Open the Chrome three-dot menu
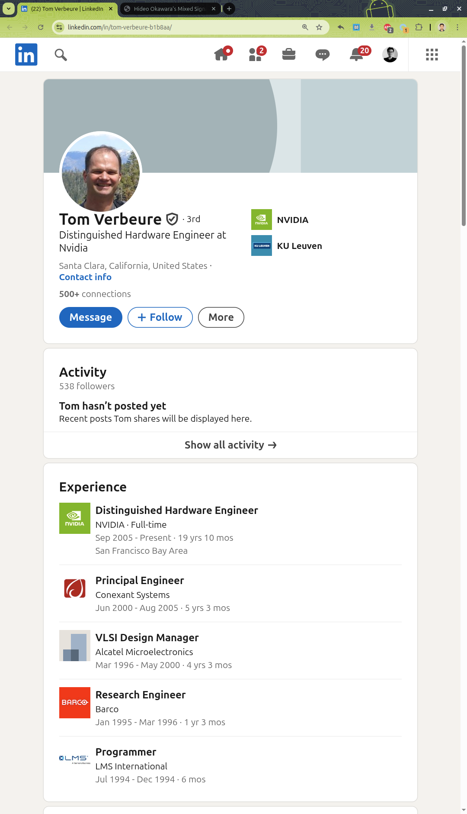The image size is (467, 814). (x=457, y=27)
